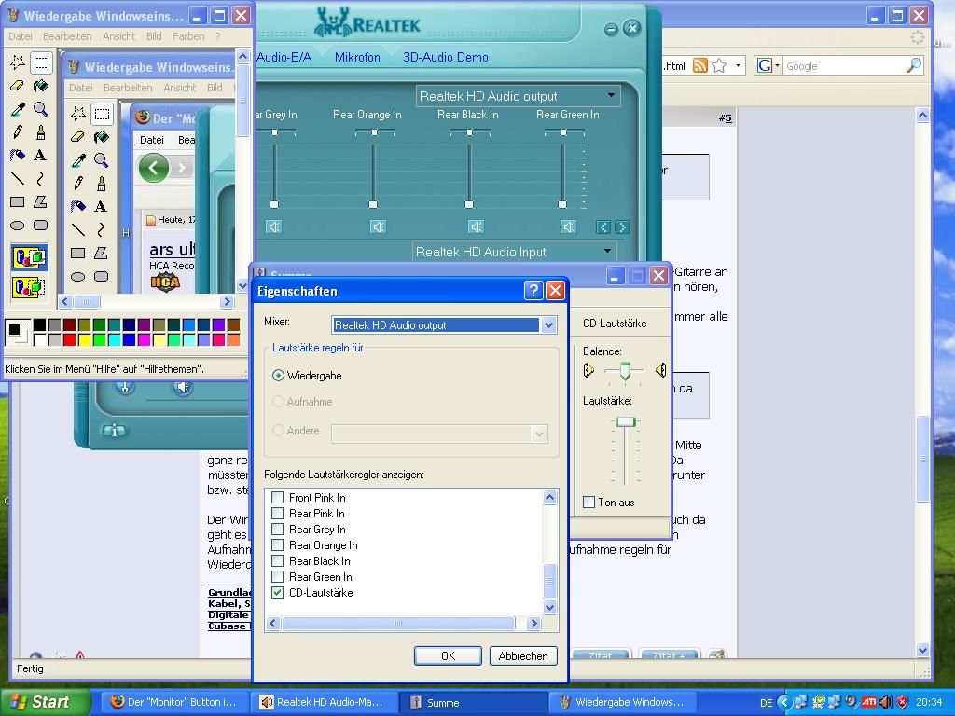Image resolution: width=955 pixels, height=716 pixels.
Task: Switch to the Realtek HD Audio-Manager taskbar button
Action: pos(325,702)
